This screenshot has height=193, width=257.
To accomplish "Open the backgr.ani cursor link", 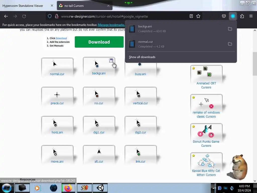I will click(99, 73).
